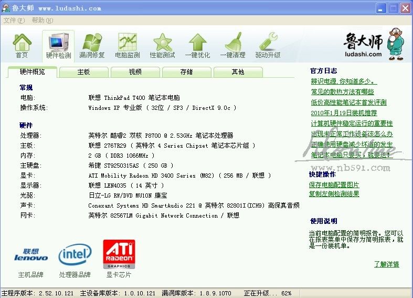The width and height of the screenshot is (413, 298).
Task: Switch to the 存储 tab
Action: (186, 72)
